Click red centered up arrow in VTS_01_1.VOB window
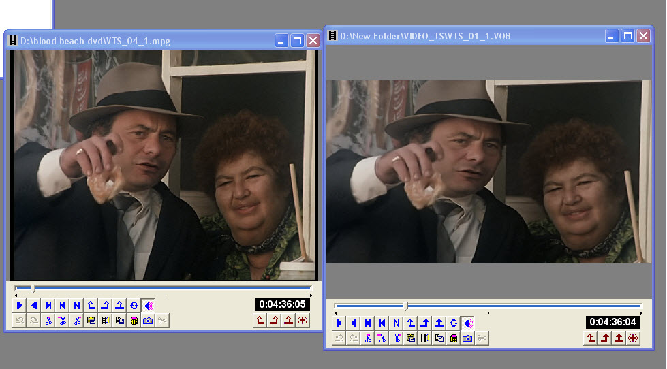 pos(619,338)
